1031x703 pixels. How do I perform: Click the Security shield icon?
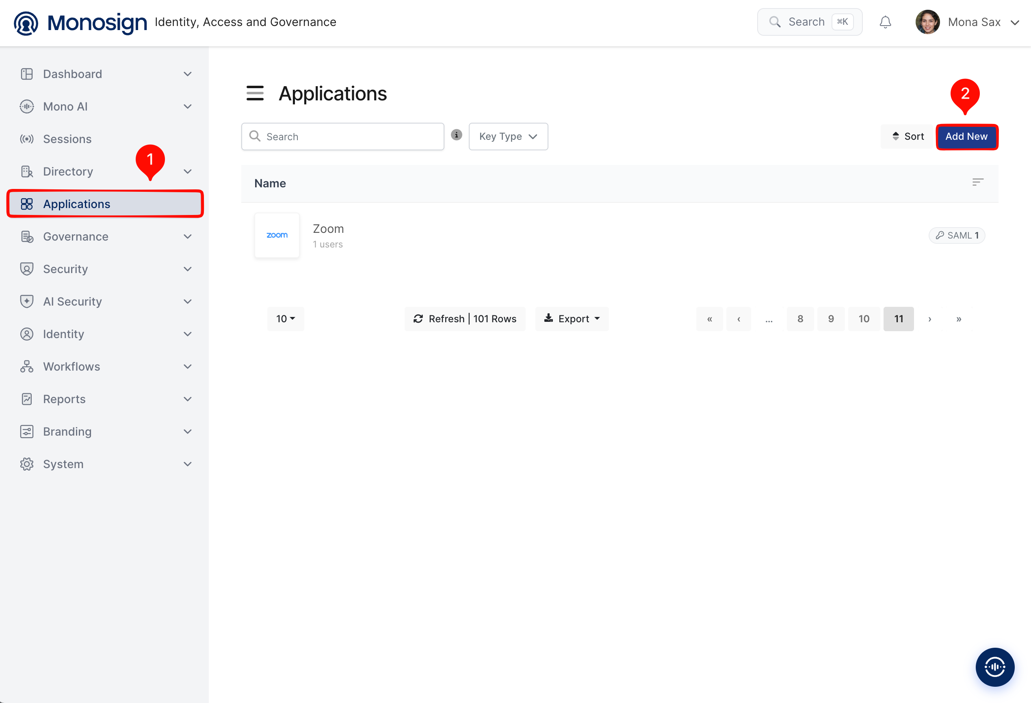pos(27,269)
